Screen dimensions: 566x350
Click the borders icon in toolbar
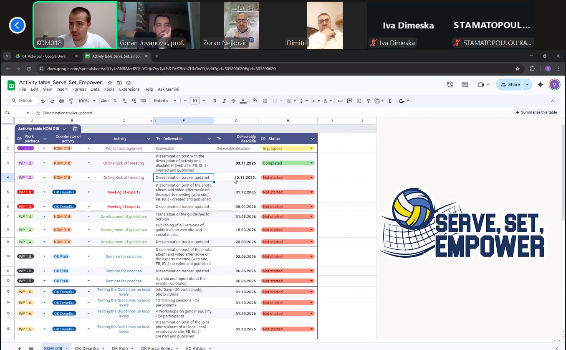click(x=265, y=101)
